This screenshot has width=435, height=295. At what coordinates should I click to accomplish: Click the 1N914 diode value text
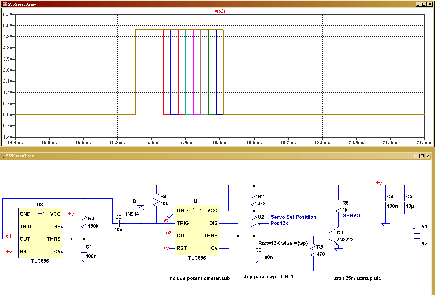[x=131, y=213]
